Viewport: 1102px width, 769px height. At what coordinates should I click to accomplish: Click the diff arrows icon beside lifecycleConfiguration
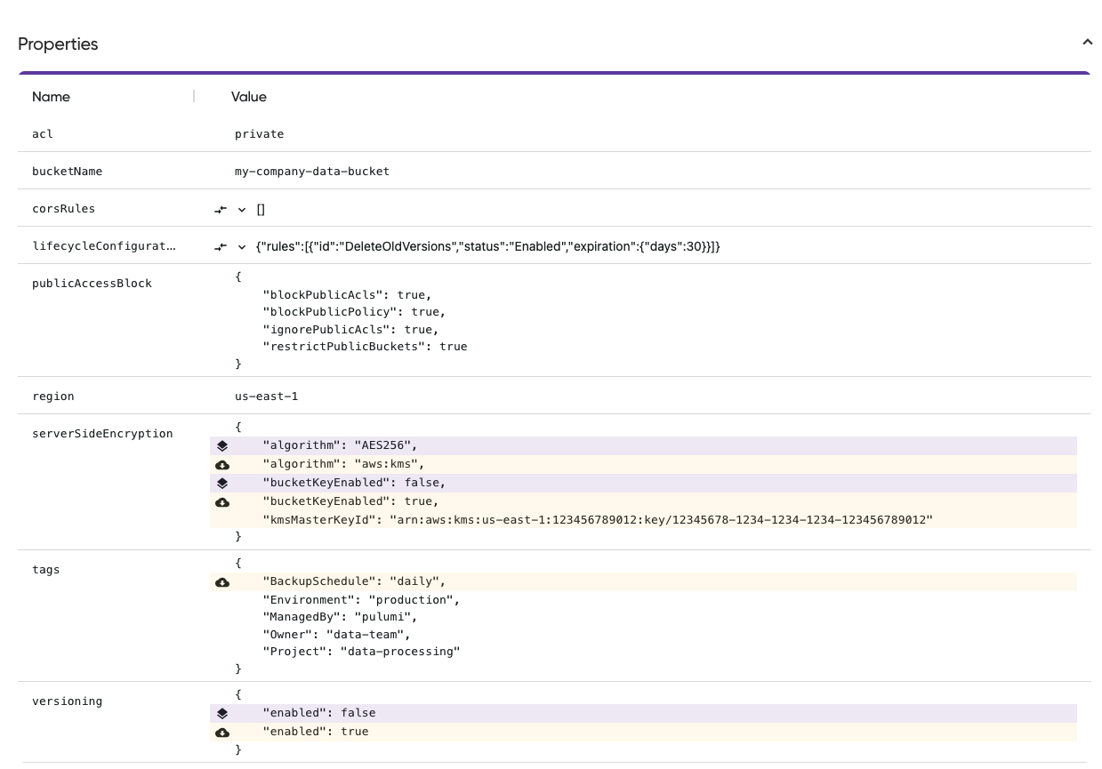point(221,247)
